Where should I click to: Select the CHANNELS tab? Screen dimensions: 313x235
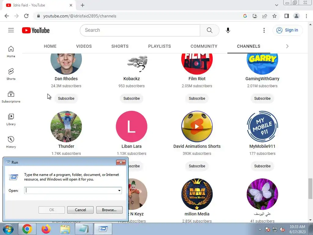[249, 47]
